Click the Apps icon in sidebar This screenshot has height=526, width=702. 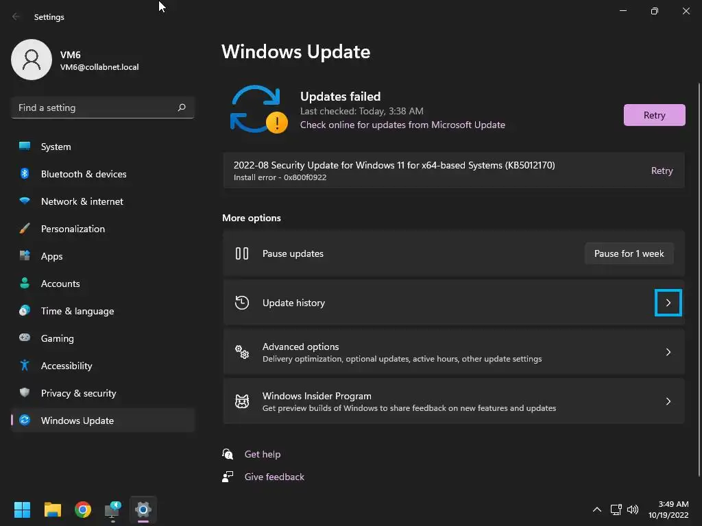[x=25, y=256]
